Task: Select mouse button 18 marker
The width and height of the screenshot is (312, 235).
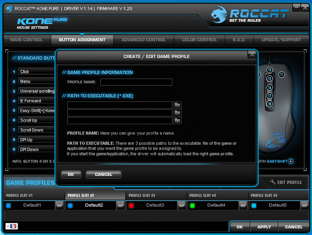Action: click(269, 104)
